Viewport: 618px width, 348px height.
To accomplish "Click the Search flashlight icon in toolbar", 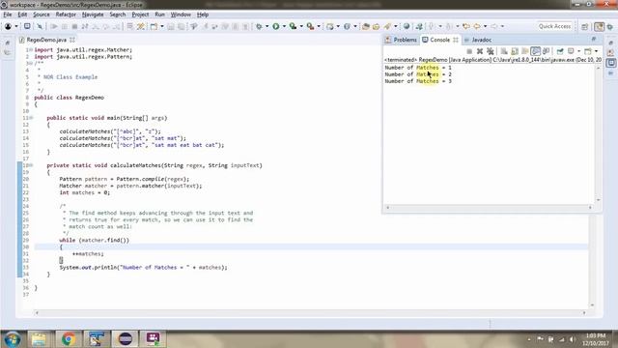I will click(x=387, y=26).
